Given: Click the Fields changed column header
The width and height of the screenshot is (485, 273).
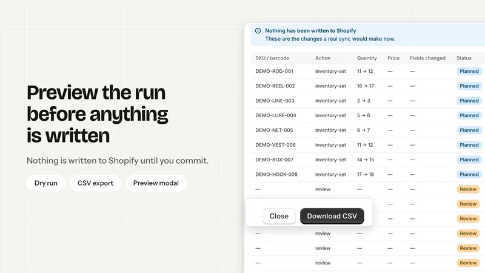Looking at the screenshot, I should pyautogui.click(x=427, y=58).
